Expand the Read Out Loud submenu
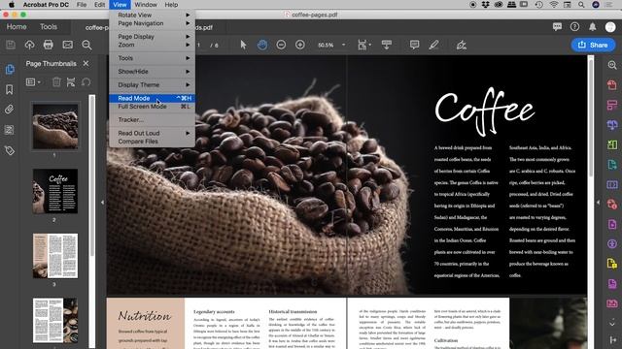622x349 pixels. pyautogui.click(x=153, y=133)
